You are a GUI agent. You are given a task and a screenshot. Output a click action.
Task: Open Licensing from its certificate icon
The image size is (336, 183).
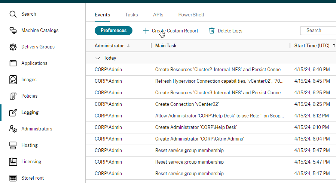coord(13,162)
